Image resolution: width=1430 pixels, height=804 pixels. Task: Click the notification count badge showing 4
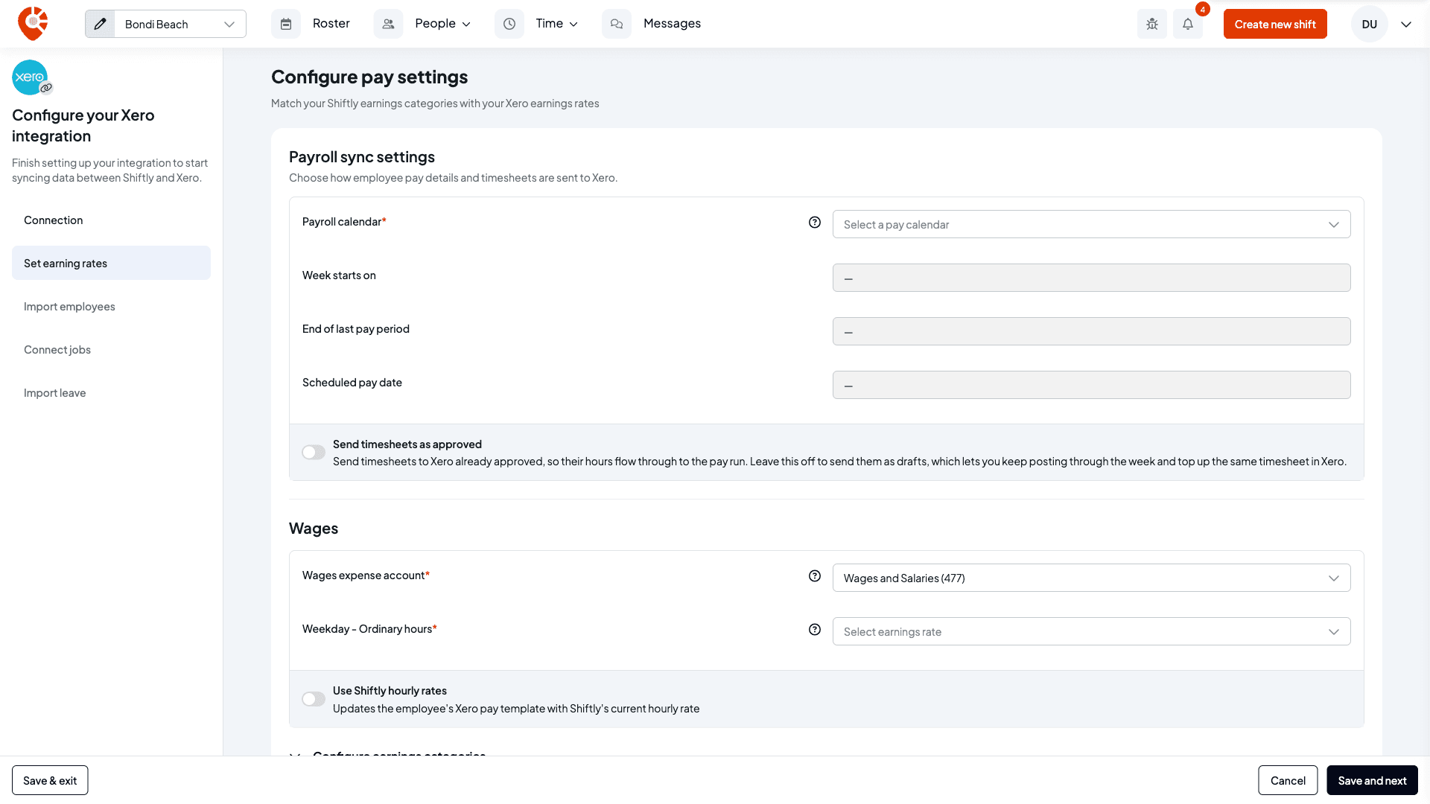(x=1202, y=9)
